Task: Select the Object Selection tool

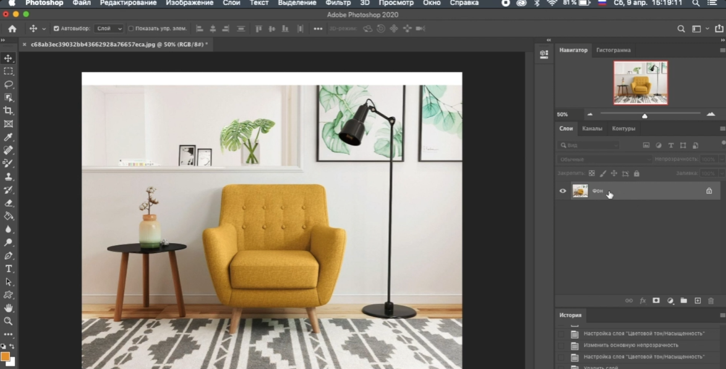Action: point(8,97)
